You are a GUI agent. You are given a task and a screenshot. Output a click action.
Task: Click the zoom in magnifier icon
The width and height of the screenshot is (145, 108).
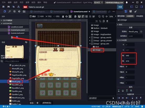click(103, 16)
